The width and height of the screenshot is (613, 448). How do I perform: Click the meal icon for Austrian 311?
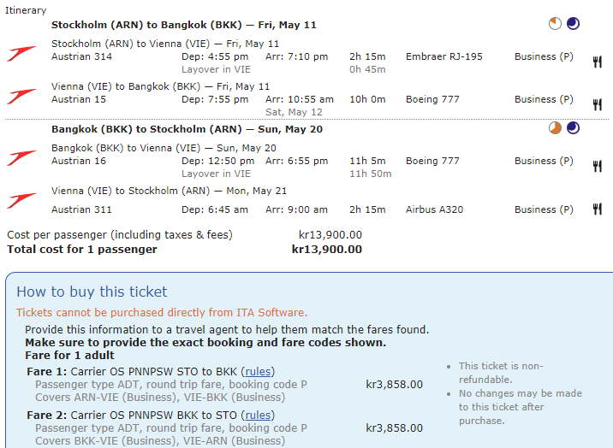tap(598, 209)
